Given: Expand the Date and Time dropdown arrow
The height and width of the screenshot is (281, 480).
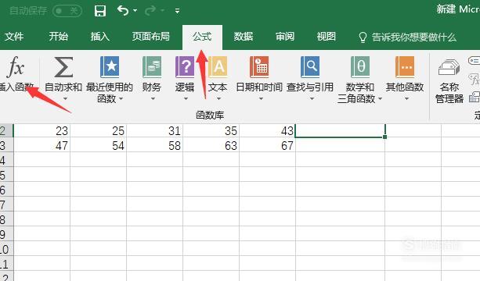Looking at the screenshot, I should tap(261, 98).
